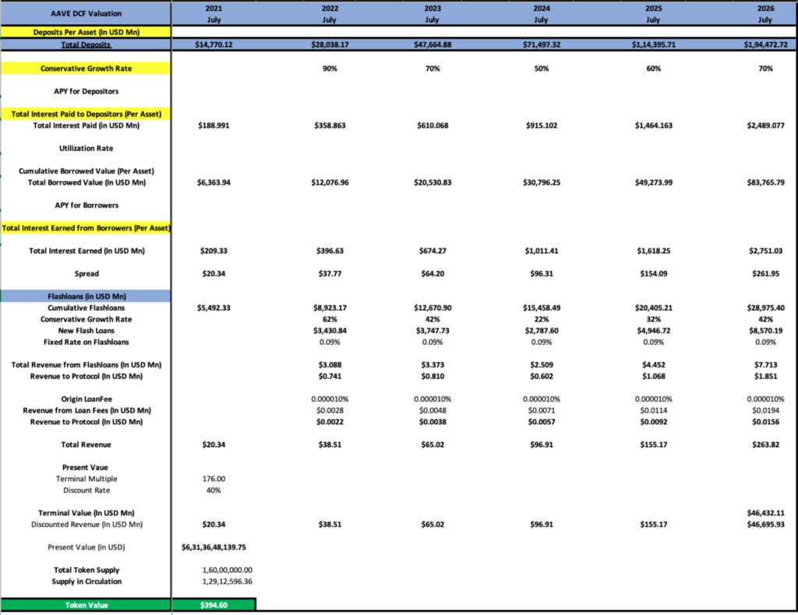Click the $6,31,36,48,139.75 present value cell
This screenshot has height=615, width=798.
[214, 547]
